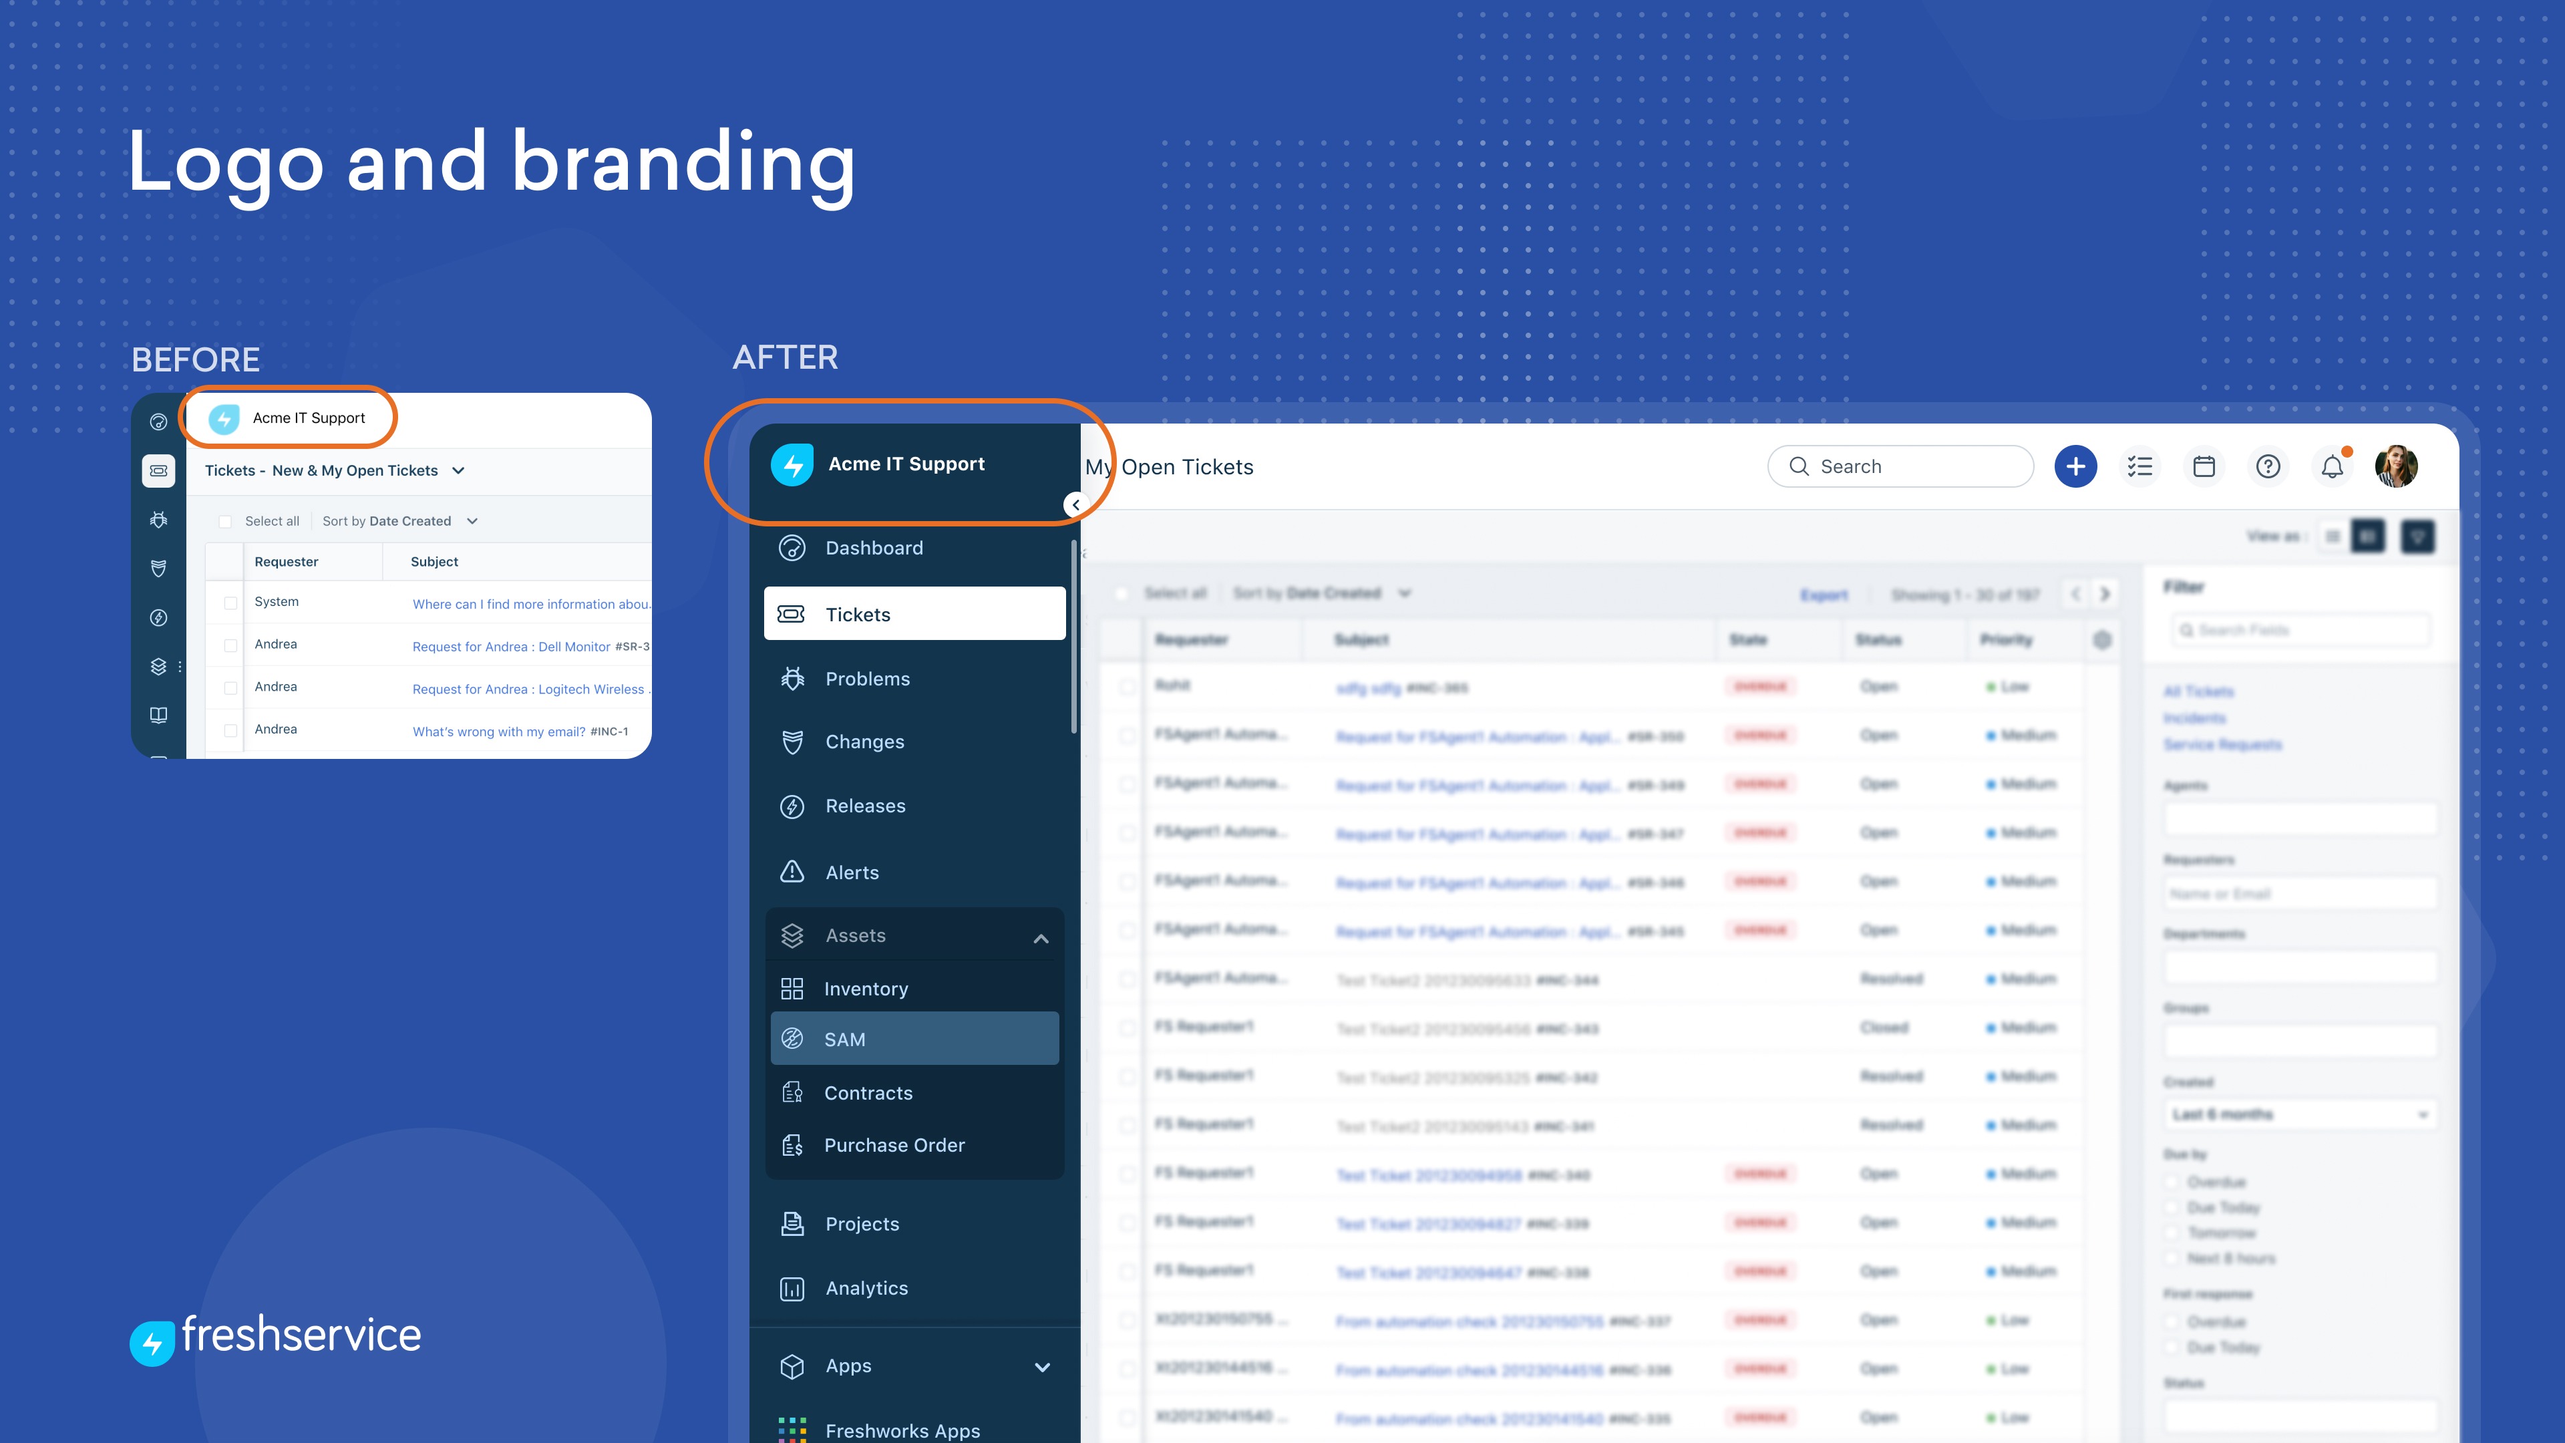The width and height of the screenshot is (2565, 1443).
Task: Click Acme IT Support logo in Before panel
Action: [224, 418]
